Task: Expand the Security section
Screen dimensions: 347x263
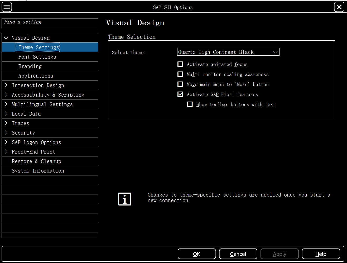Action: pyautogui.click(x=6, y=133)
